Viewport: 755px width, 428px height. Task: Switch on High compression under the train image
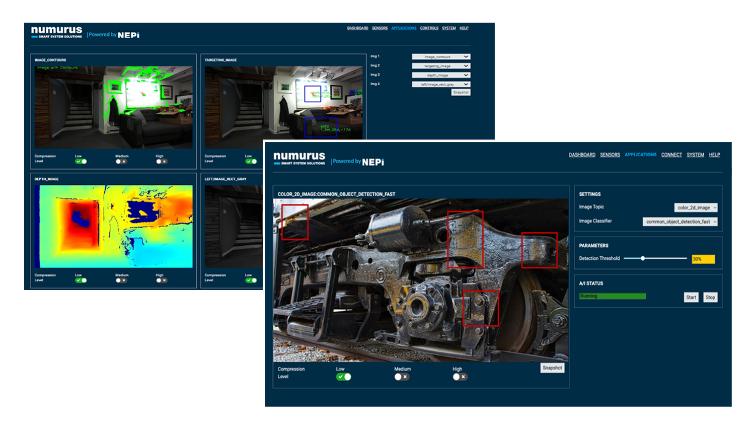click(460, 377)
